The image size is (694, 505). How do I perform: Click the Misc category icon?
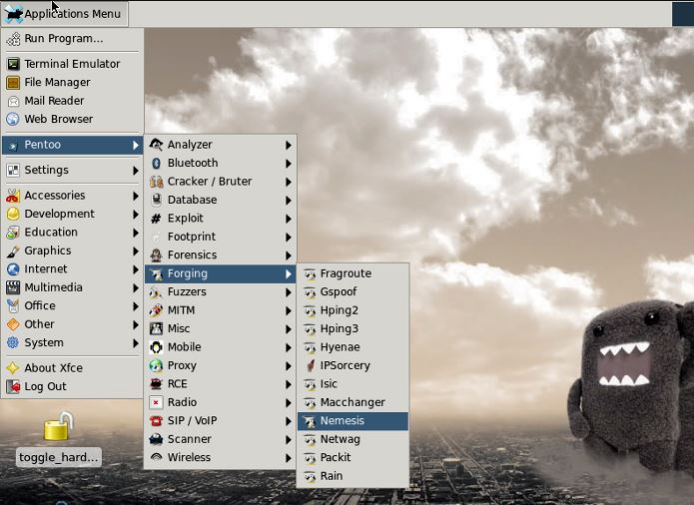click(156, 329)
